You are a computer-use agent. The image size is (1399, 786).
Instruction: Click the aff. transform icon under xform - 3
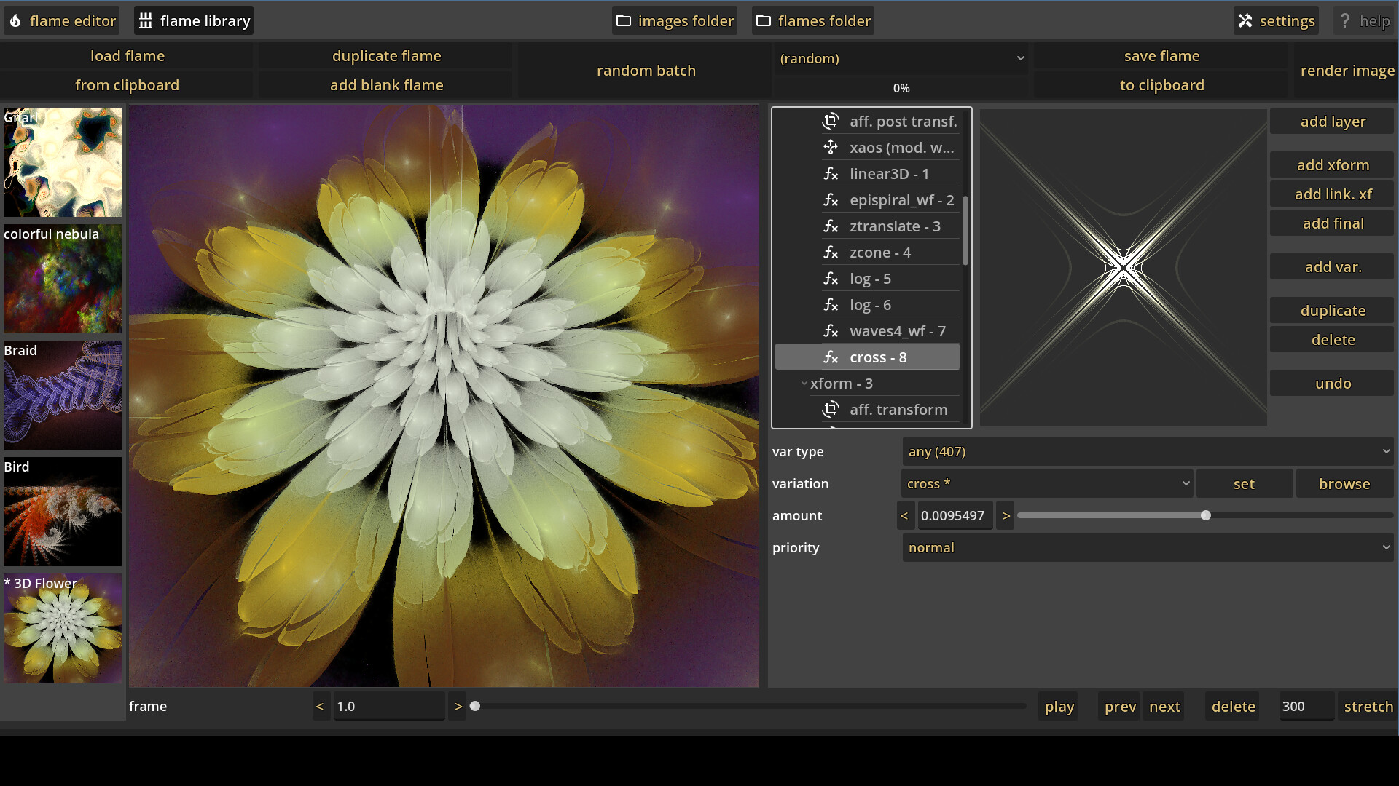831,409
